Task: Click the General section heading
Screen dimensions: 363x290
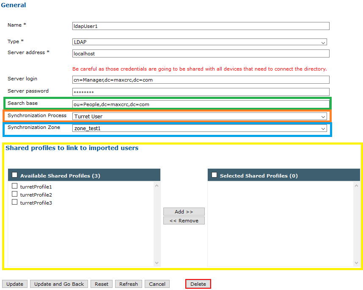Action: [x=14, y=5]
